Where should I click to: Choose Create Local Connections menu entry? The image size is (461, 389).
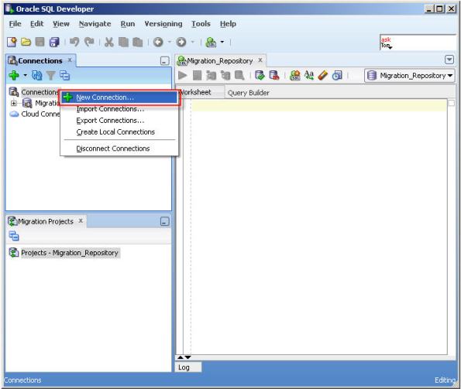point(119,132)
